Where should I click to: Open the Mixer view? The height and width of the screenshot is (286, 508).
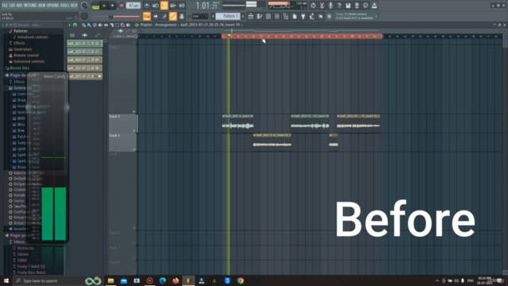(x=277, y=16)
